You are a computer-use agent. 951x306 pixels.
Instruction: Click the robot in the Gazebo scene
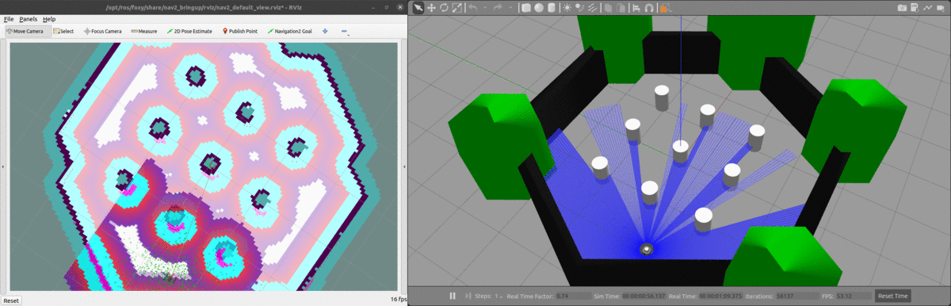647,249
